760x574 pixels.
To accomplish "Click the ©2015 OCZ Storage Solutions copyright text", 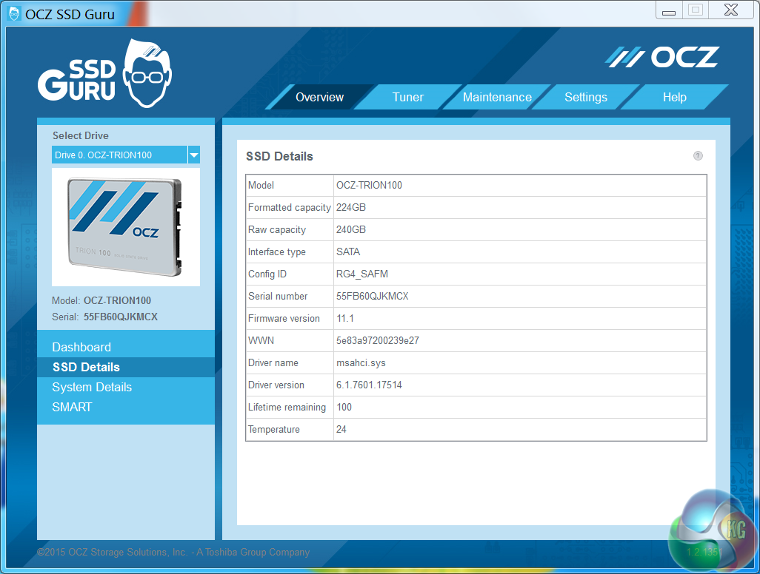I will (x=173, y=553).
